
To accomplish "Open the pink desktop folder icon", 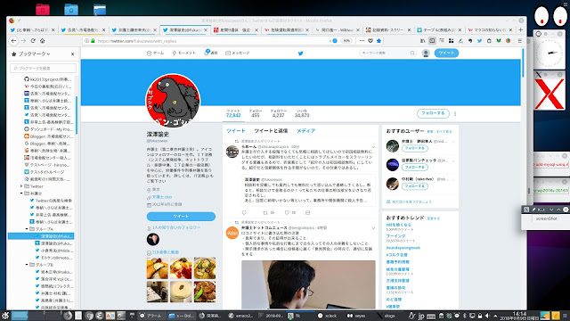I will (x=43, y=9).
